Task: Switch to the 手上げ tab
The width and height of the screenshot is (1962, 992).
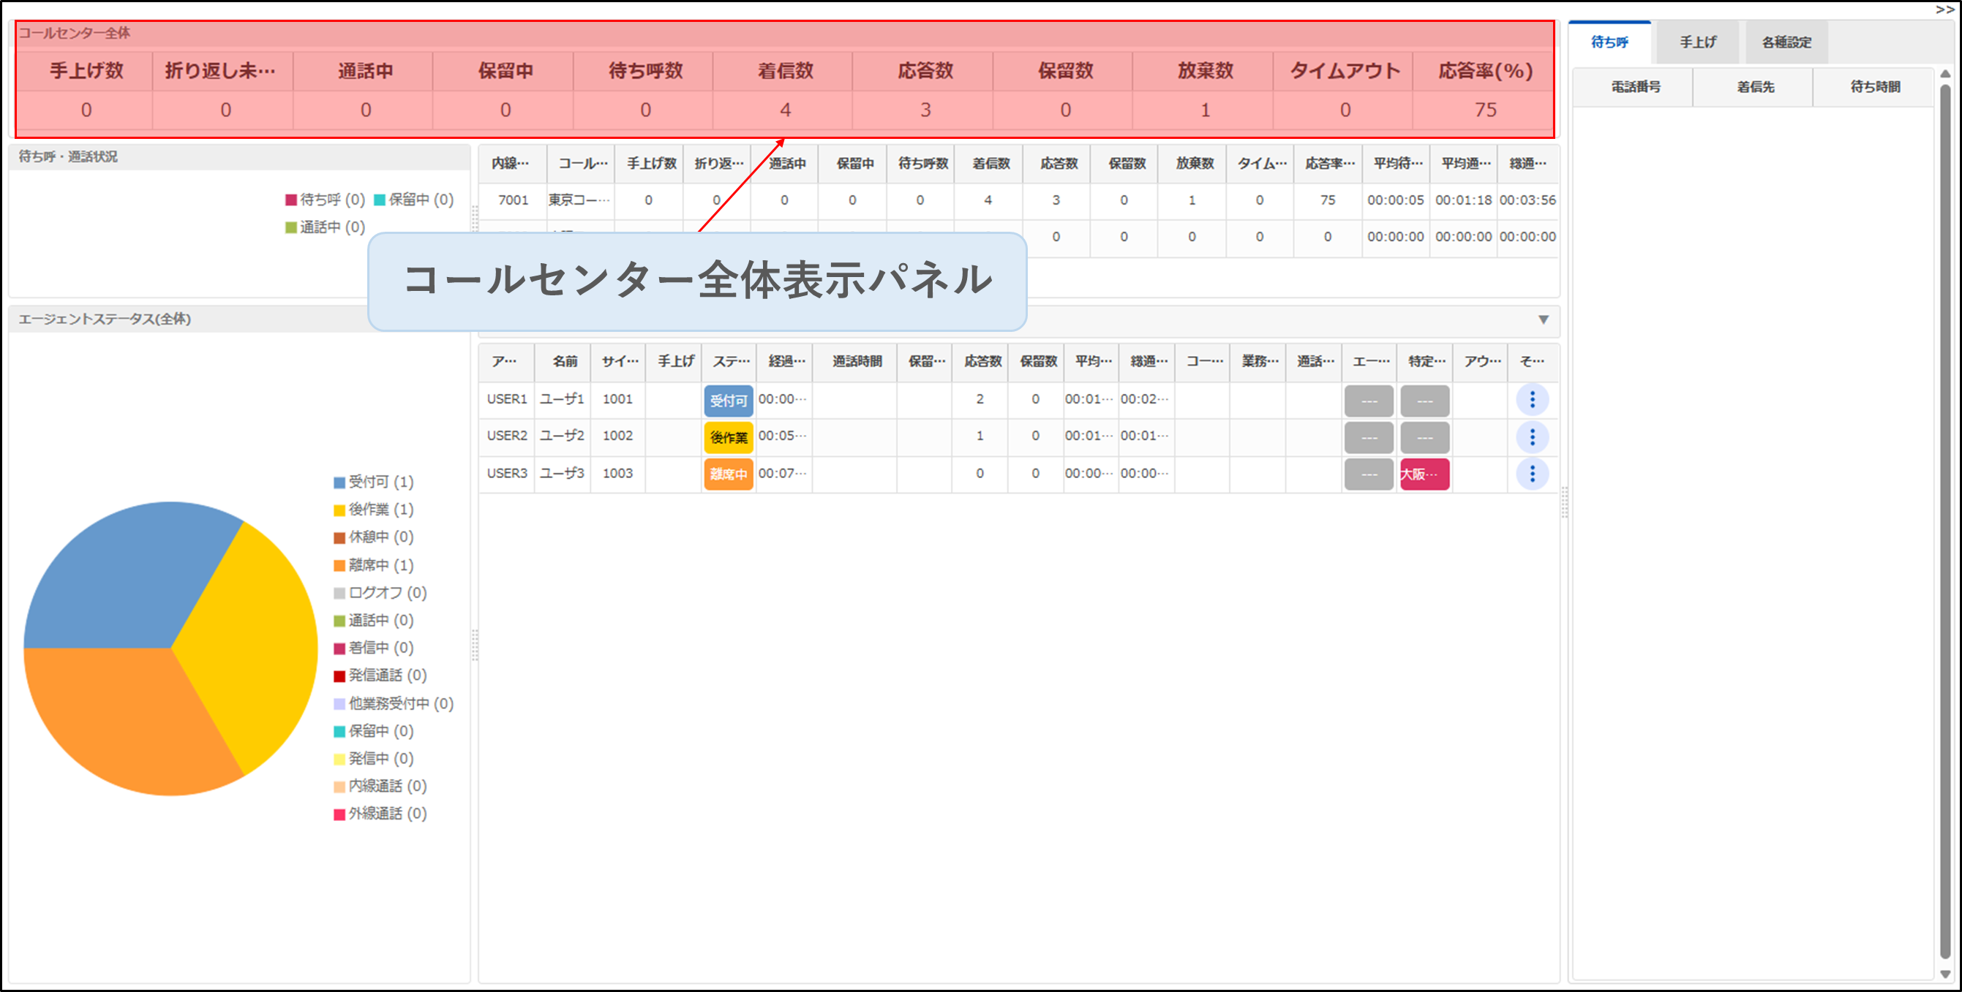Action: (1697, 42)
